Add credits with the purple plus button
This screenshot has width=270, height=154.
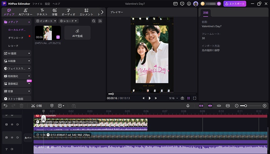219,4
